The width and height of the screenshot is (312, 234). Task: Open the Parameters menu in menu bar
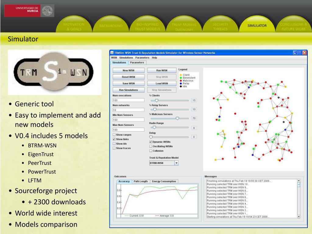tap(142, 58)
